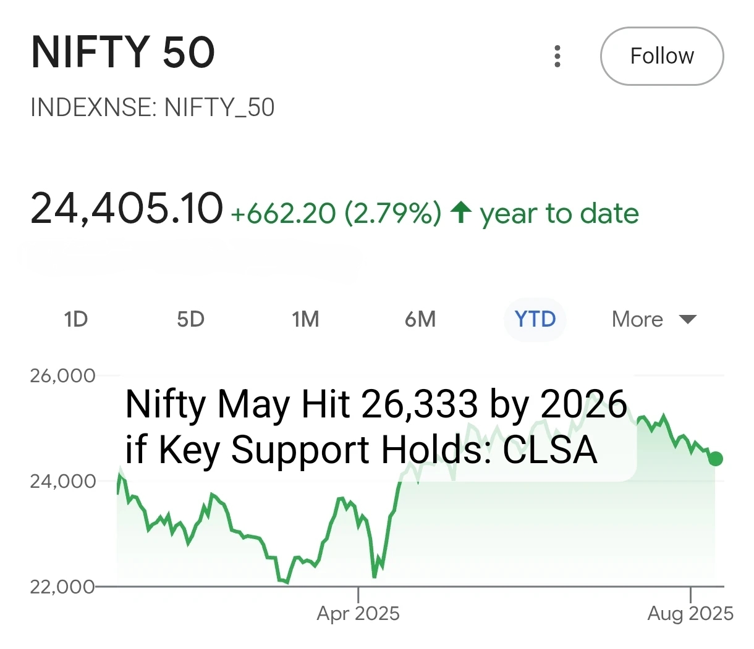Select the highlighted YTD tab
This screenshot has height=649, width=754.
pos(535,319)
